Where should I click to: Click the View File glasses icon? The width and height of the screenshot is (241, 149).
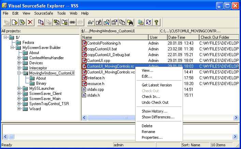[x=91, y=22]
